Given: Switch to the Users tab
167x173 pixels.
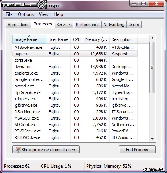Looking at the screenshot, I should click(134, 25).
